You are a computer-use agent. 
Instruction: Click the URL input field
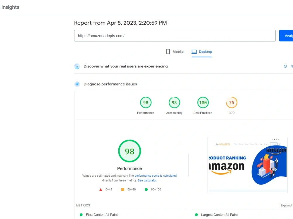[175, 36]
